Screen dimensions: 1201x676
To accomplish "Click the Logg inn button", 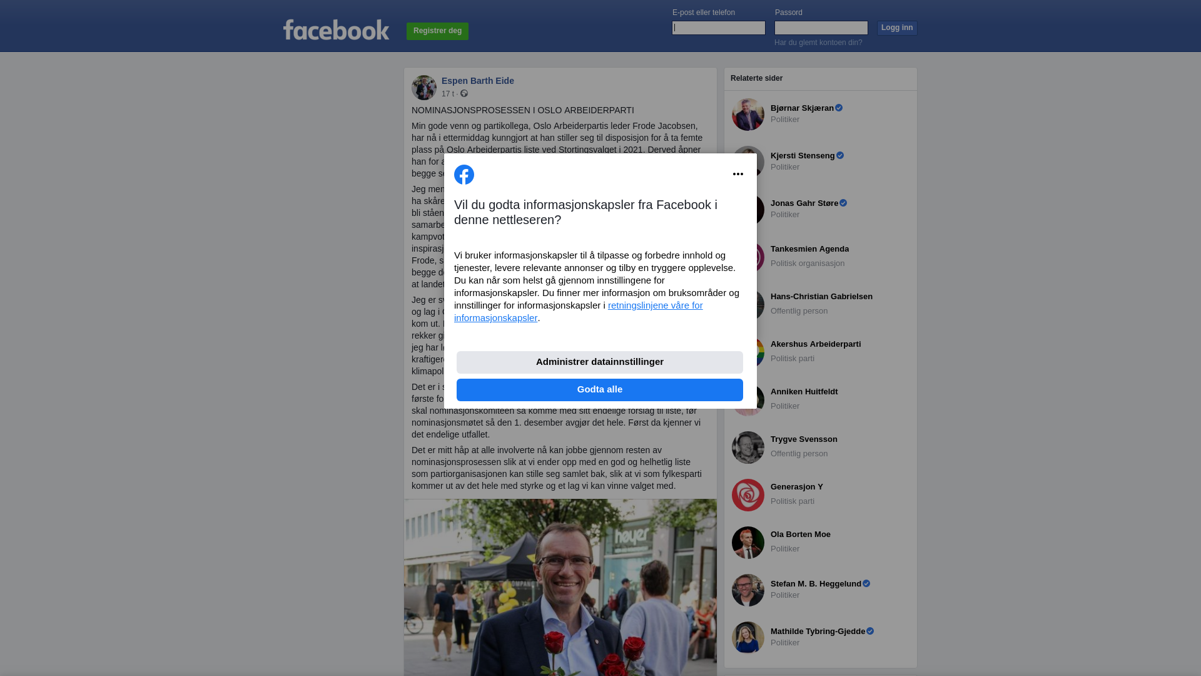I will coord(897,28).
